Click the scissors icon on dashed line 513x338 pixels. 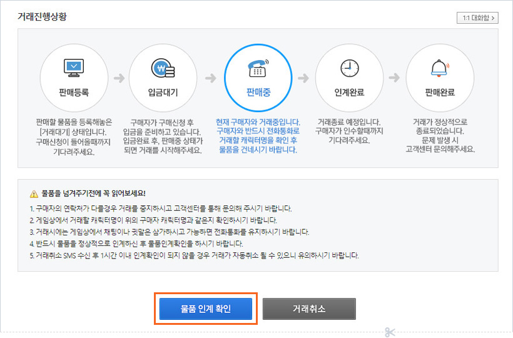(x=390, y=332)
